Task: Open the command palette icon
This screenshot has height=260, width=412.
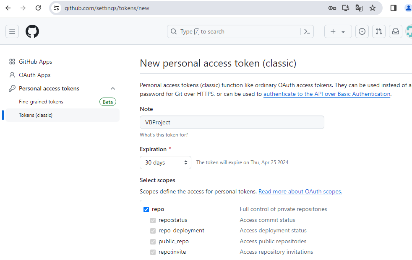Action: (x=307, y=31)
